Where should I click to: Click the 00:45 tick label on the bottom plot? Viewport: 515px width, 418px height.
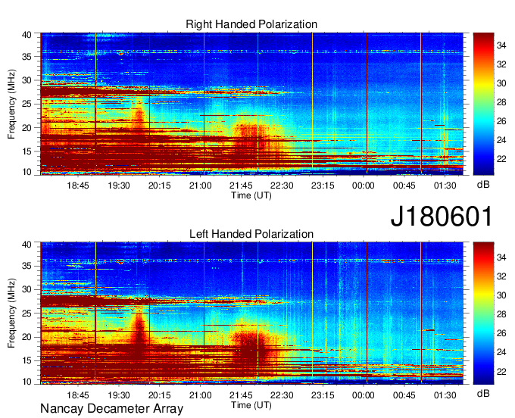tap(404, 395)
